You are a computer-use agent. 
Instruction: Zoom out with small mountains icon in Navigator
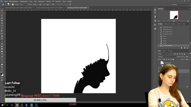pos(164,21)
